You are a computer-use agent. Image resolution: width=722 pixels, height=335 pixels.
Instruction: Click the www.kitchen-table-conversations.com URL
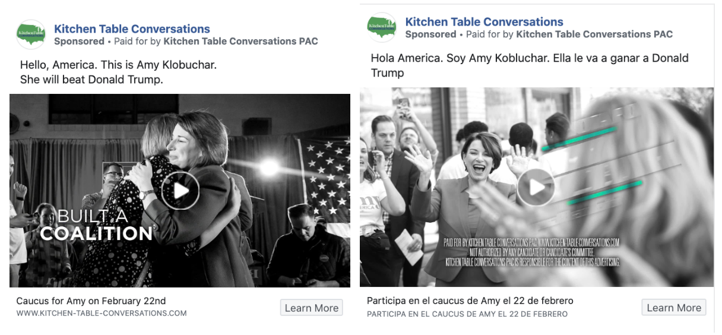point(102,313)
